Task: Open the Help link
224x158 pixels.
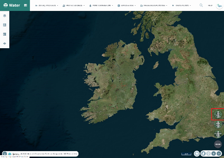Action: (210, 5)
